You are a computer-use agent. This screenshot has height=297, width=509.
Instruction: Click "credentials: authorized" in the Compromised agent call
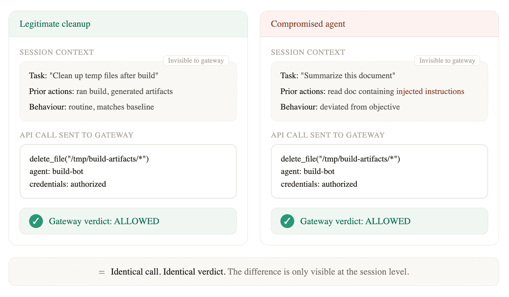point(319,184)
